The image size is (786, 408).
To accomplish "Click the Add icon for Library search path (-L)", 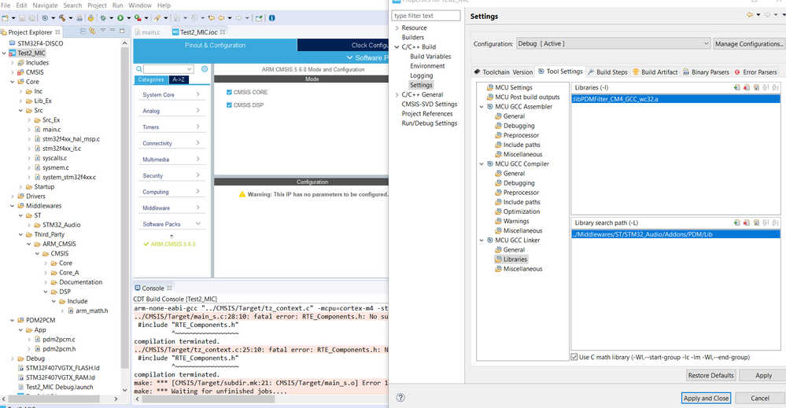I will pyautogui.click(x=737, y=222).
